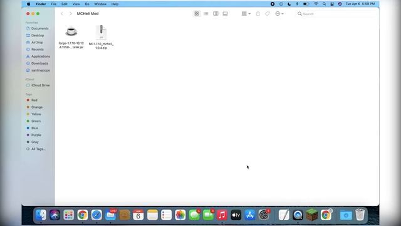Image resolution: width=401 pixels, height=226 pixels.
Task: Open the Go menu
Action: tap(87, 4)
